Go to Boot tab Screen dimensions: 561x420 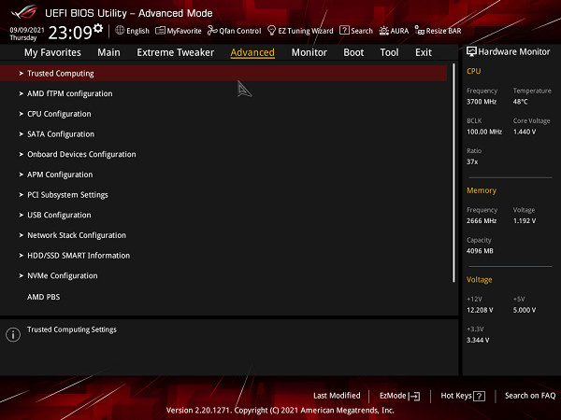click(x=353, y=52)
